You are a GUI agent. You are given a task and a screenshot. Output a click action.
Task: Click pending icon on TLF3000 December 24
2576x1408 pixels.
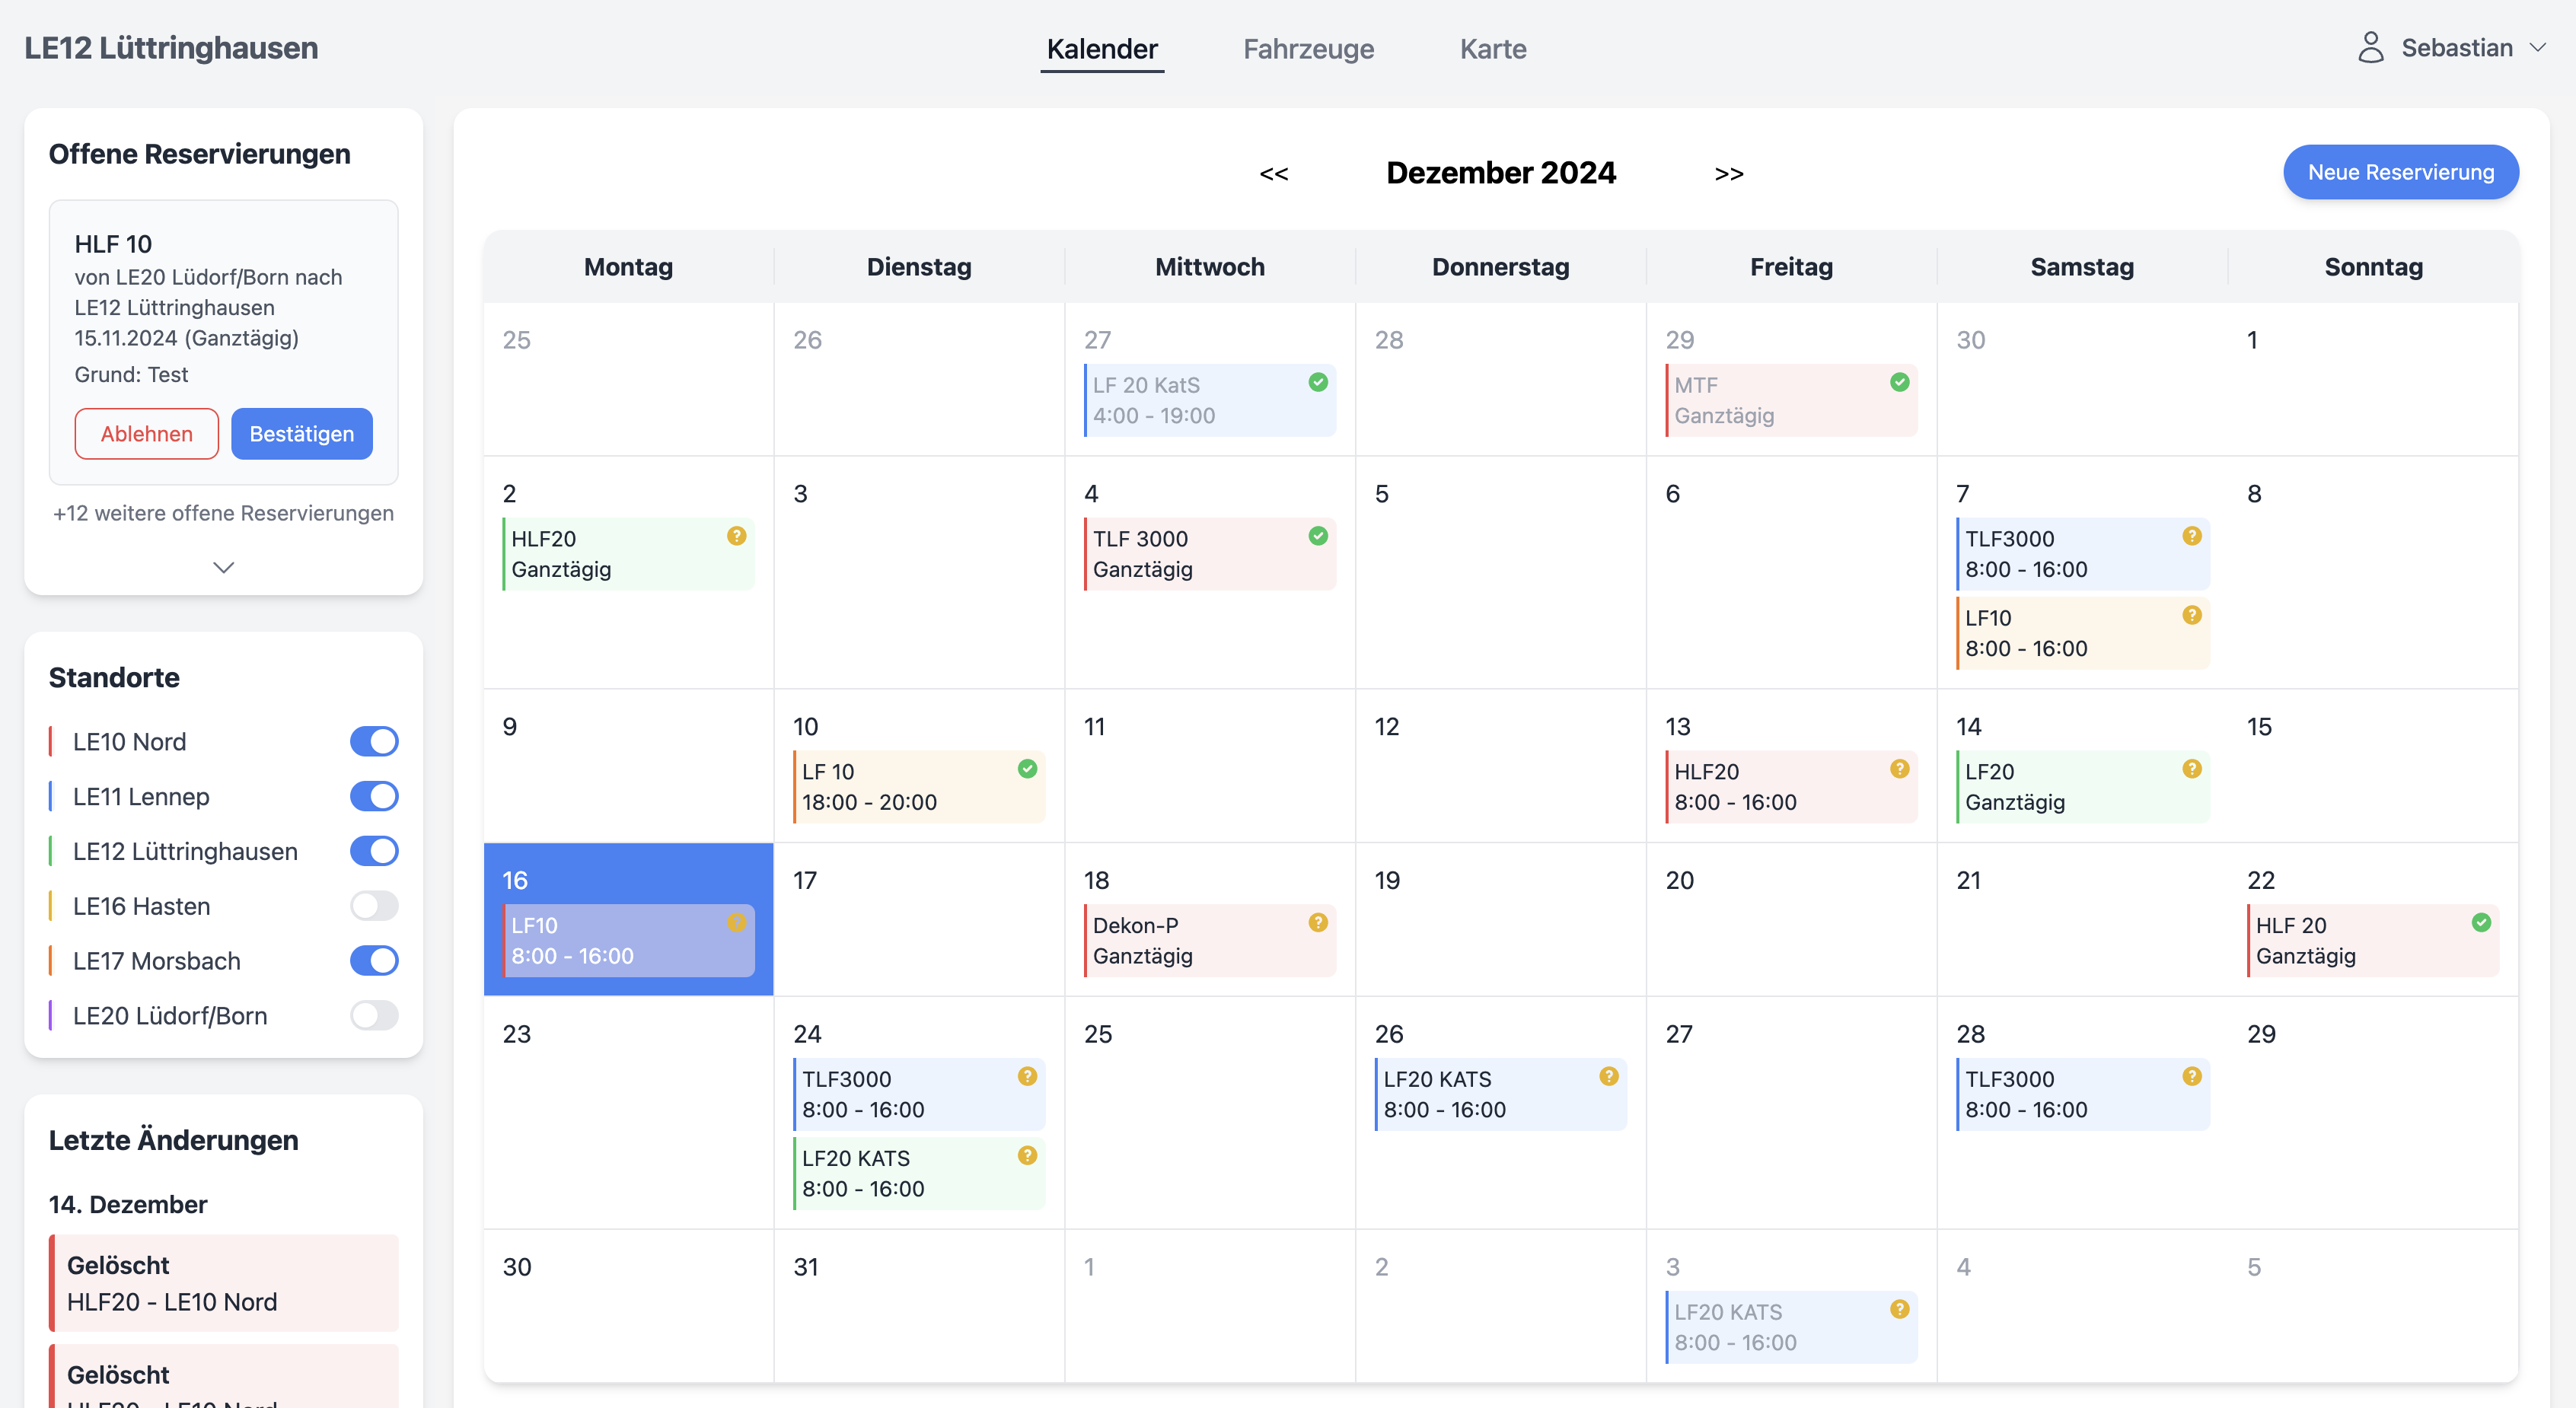[1027, 1076]
